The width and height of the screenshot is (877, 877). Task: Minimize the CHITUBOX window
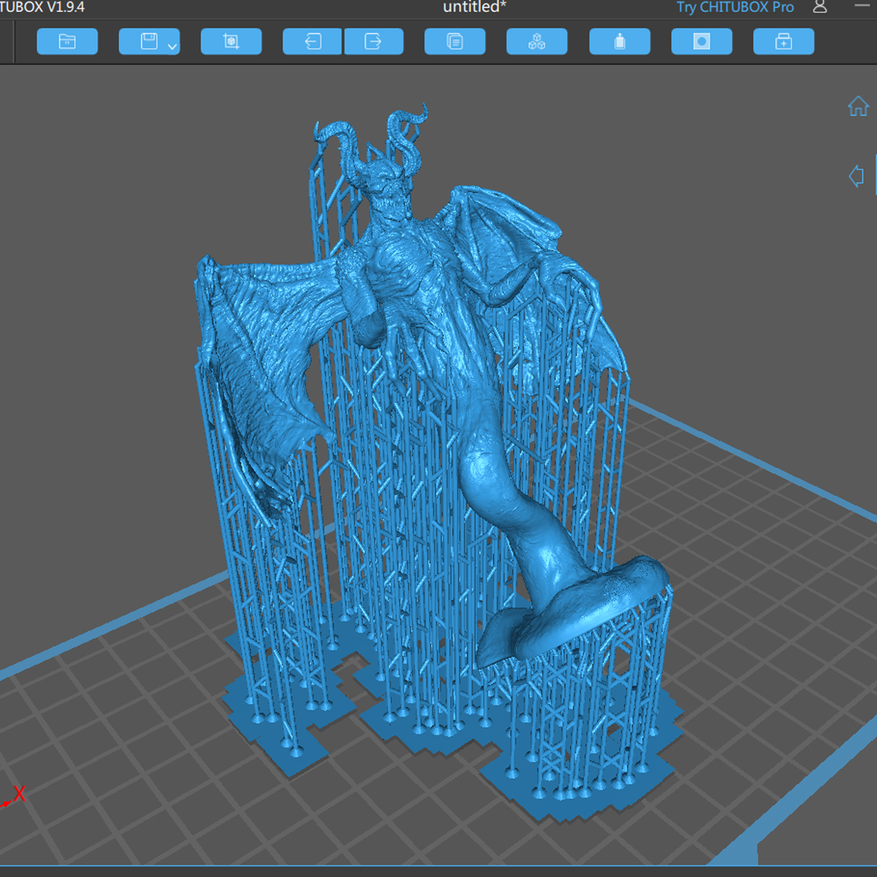tap(862, 6)
